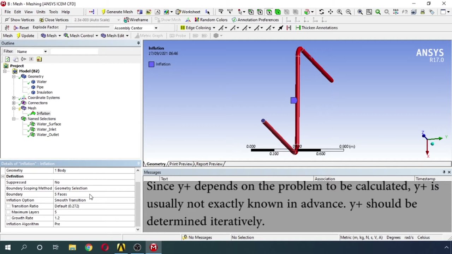The width and height of the screenshot is (452, 254).
Task: Select the Edge selection filter icon
Action: [260, 12]
